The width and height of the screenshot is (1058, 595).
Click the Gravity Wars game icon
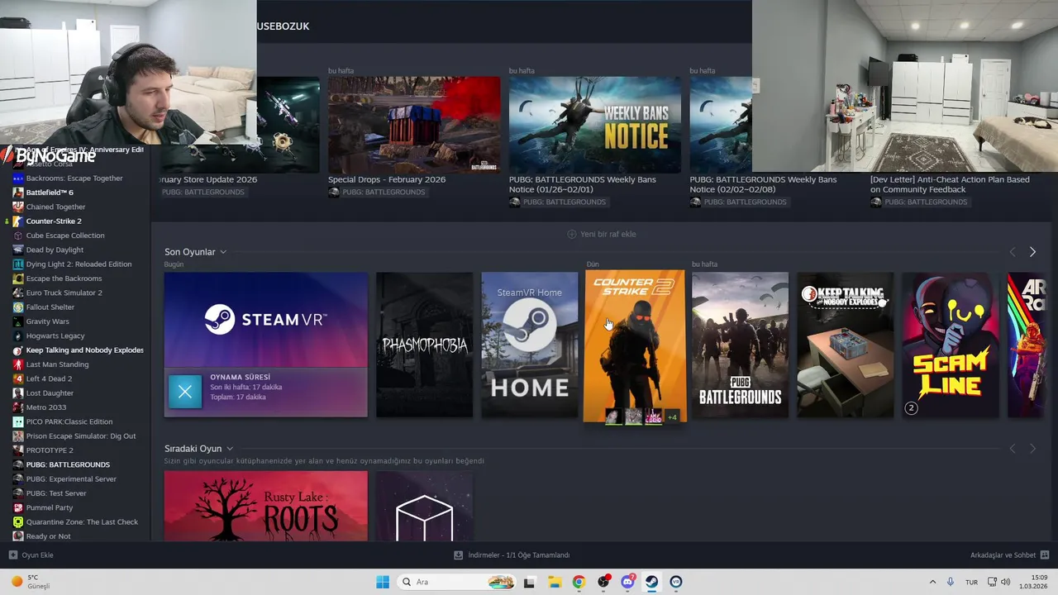pos(18,321)
